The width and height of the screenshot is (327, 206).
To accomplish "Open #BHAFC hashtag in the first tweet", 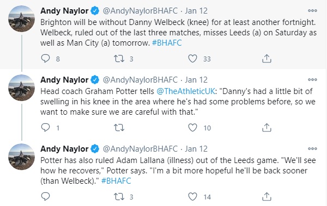I will (x=167, y=43).
